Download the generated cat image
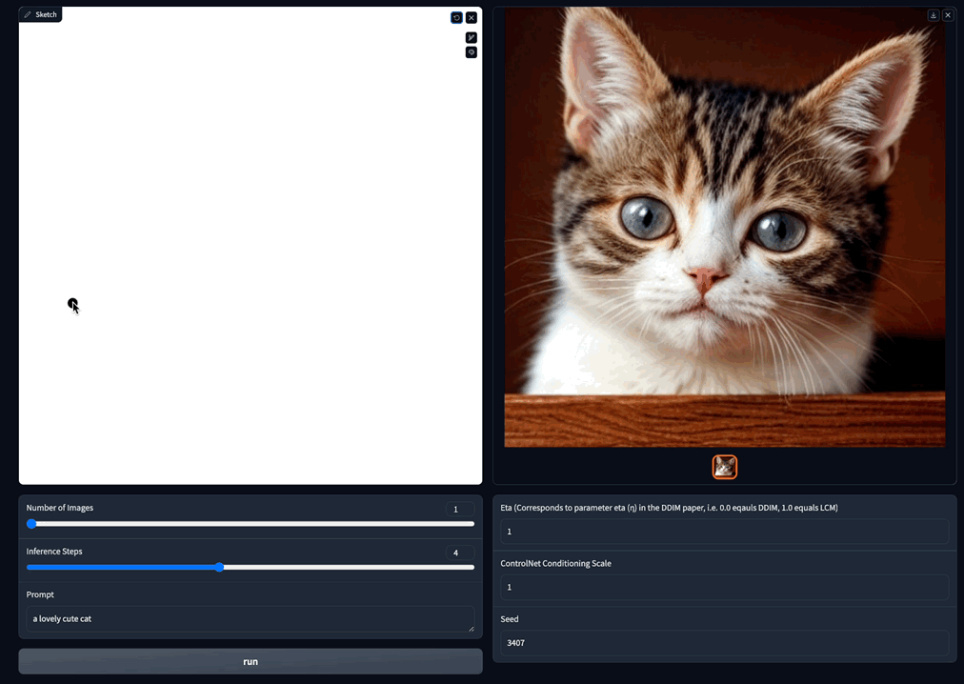Viewport: 964px width, 684px height. coord(934,15)
